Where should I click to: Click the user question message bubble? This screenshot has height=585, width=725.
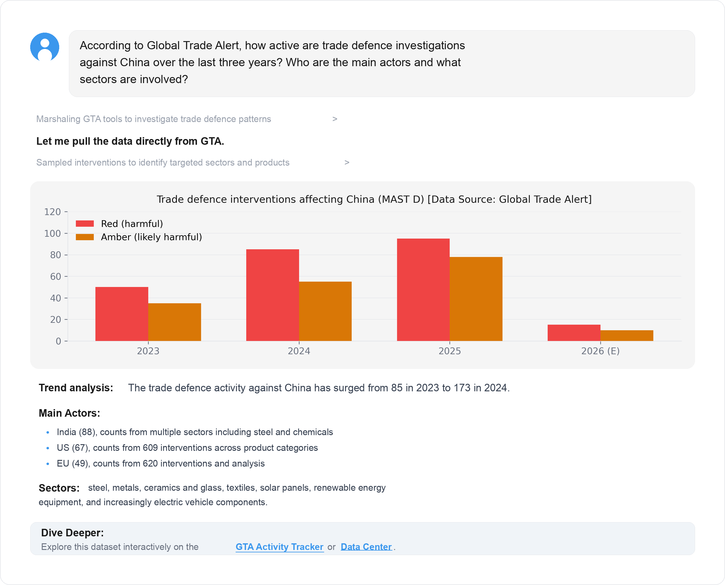(381, 63)
